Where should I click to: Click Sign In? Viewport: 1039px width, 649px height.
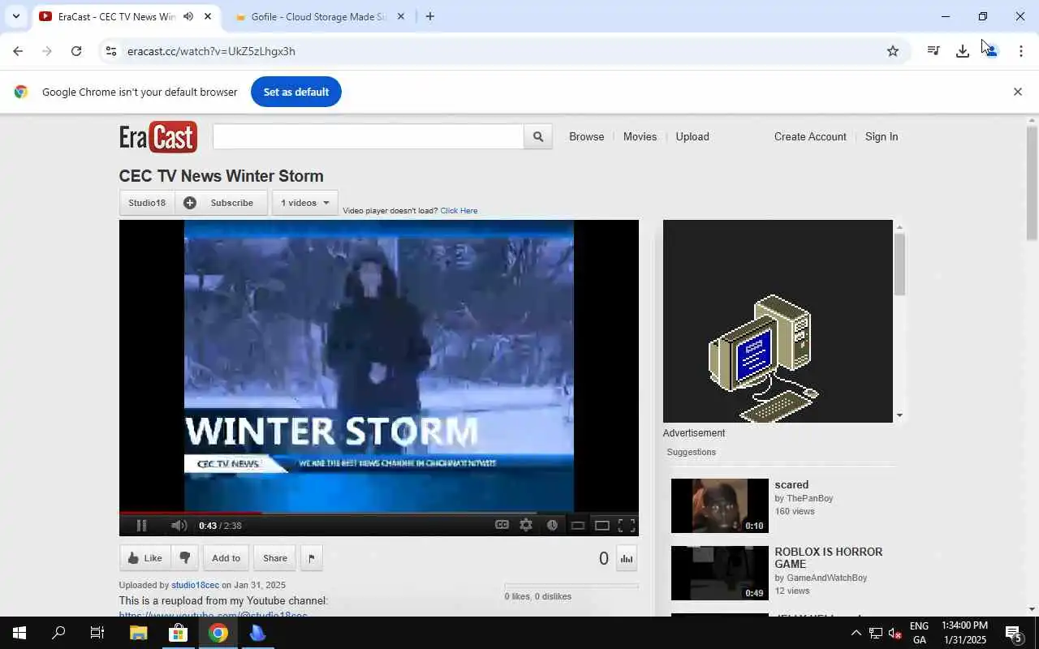coord(882,137)
